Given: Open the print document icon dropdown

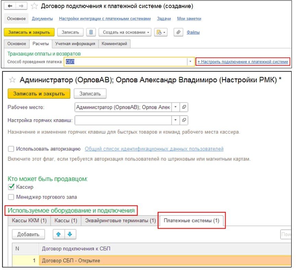Looking at the screenshot, I should [161, 32].
